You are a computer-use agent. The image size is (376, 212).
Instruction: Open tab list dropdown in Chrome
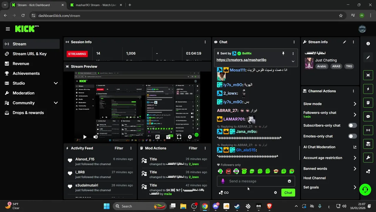click(5, 5)
